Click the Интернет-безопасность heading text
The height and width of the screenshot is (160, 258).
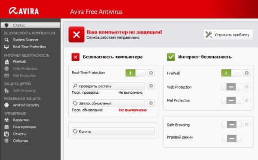(205, 57)
